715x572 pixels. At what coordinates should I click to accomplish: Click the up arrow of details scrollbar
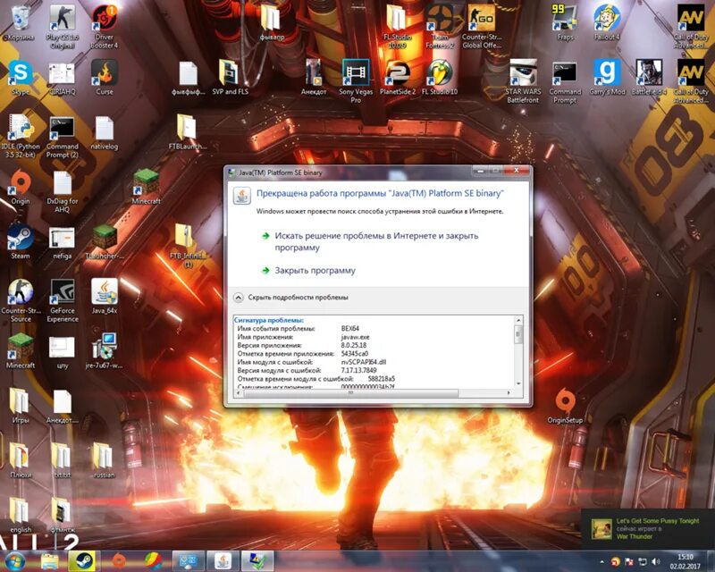click(518, 321)
